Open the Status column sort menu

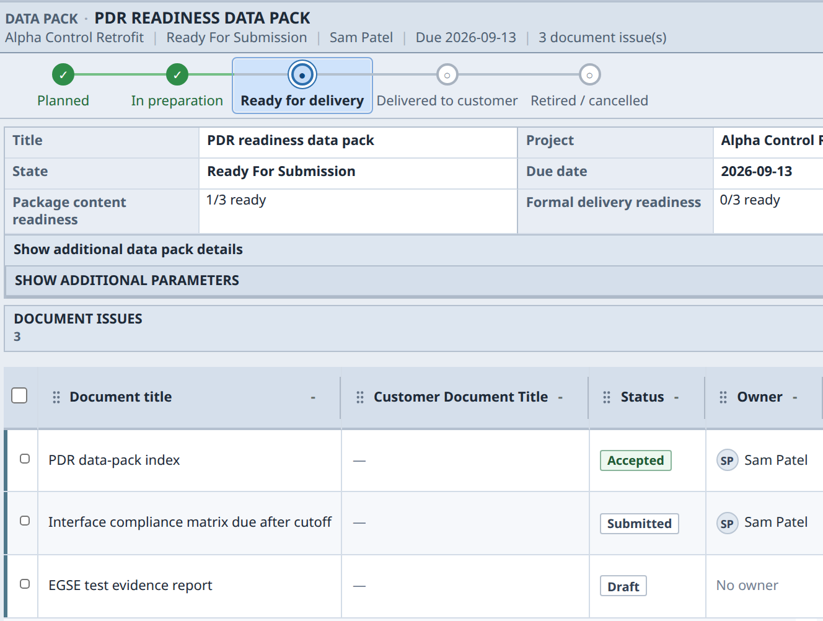[x=676, y=397]
